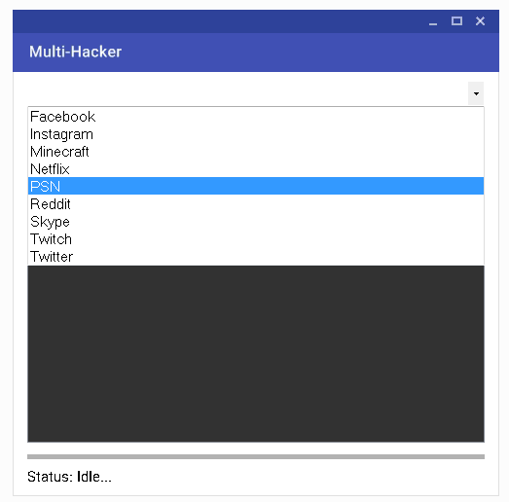Viewport: 509px width, 502px height.
Task: Click the bold Idle... status text
Action: [94, 477]
